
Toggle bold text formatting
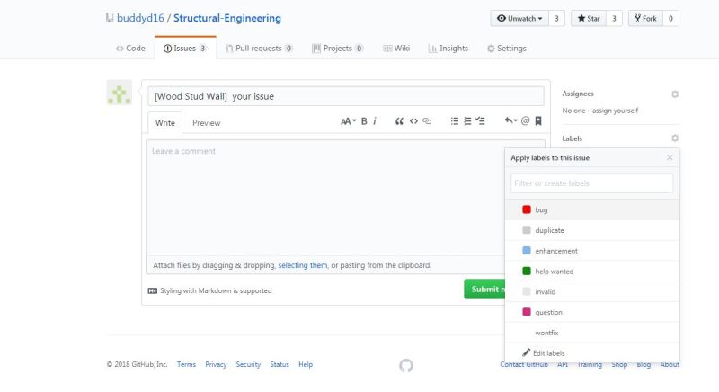pyautogui.click(x=364, y=121)
